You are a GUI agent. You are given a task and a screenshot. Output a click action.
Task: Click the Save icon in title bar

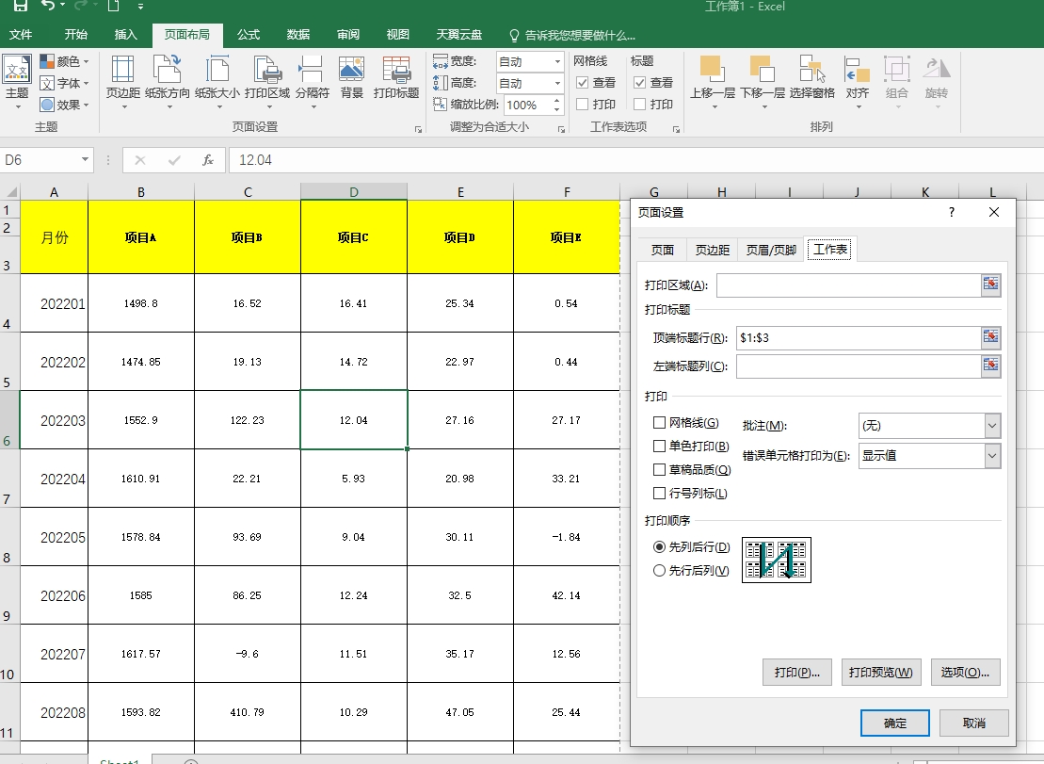coord(21,6)
